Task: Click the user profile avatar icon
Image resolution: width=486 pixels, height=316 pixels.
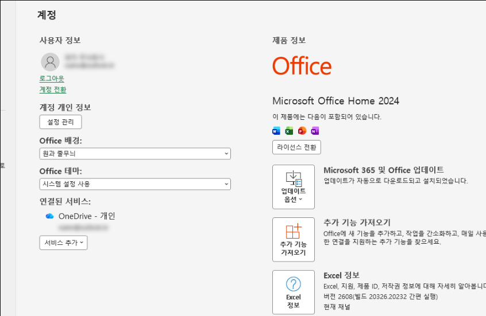Action: tap(50, 62)
